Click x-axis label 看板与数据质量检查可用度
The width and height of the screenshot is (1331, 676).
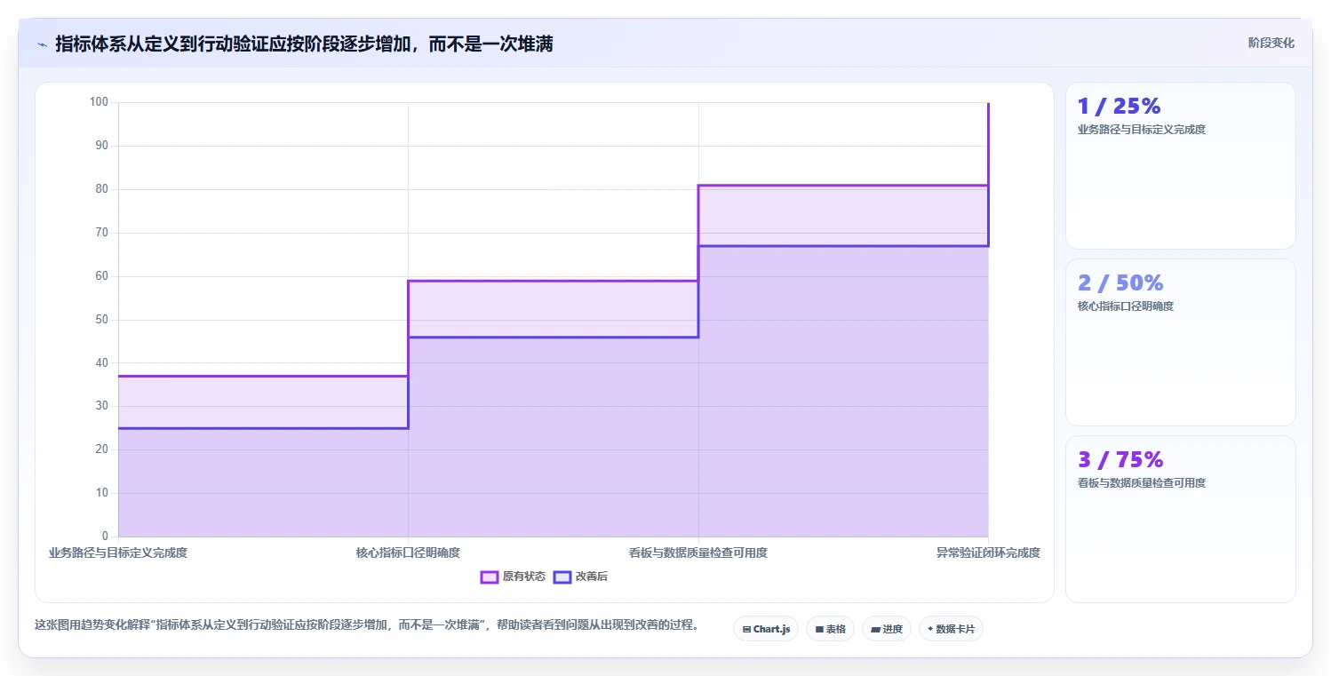coord(698,553)
